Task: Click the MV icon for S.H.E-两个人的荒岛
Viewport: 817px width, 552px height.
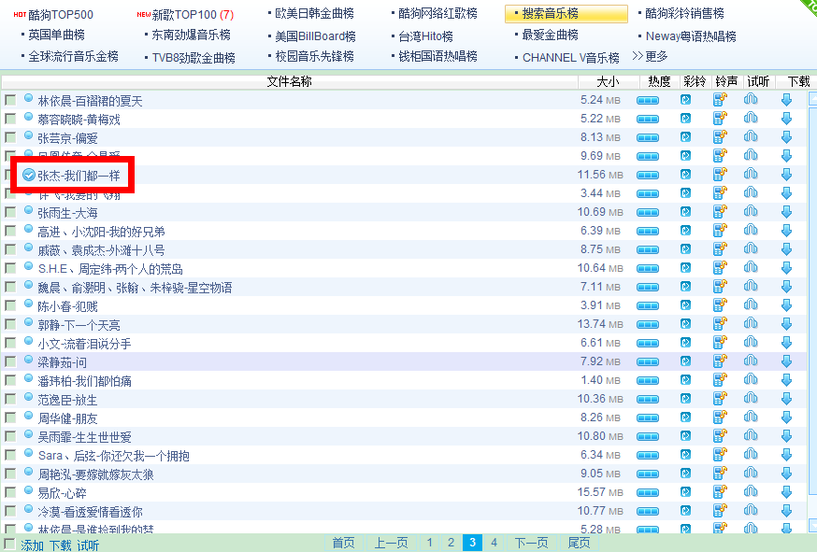Action: [x=687, y=268]
